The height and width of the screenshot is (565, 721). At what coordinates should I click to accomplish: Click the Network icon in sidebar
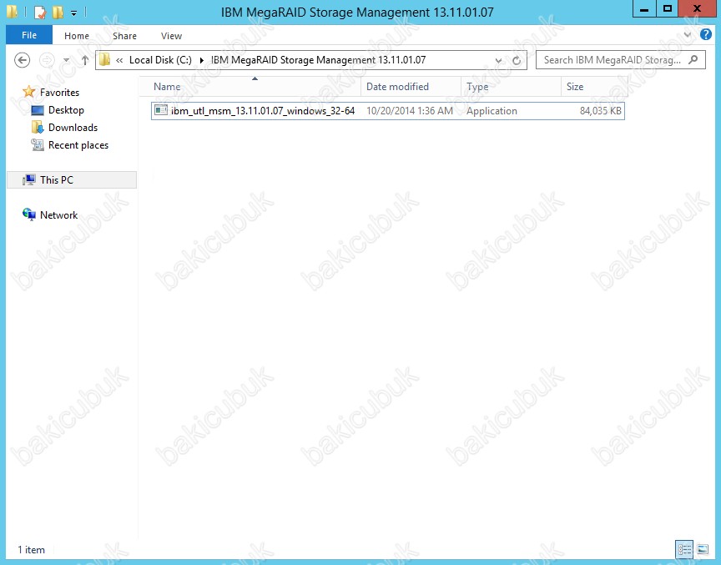click(29, 214)
